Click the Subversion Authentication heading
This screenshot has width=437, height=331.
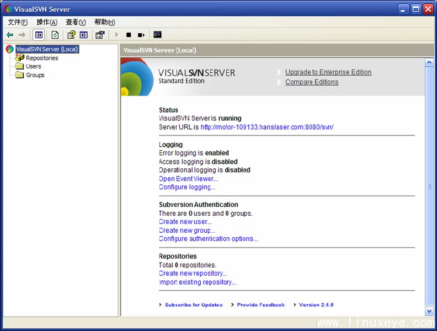click(x=199, y=205)
